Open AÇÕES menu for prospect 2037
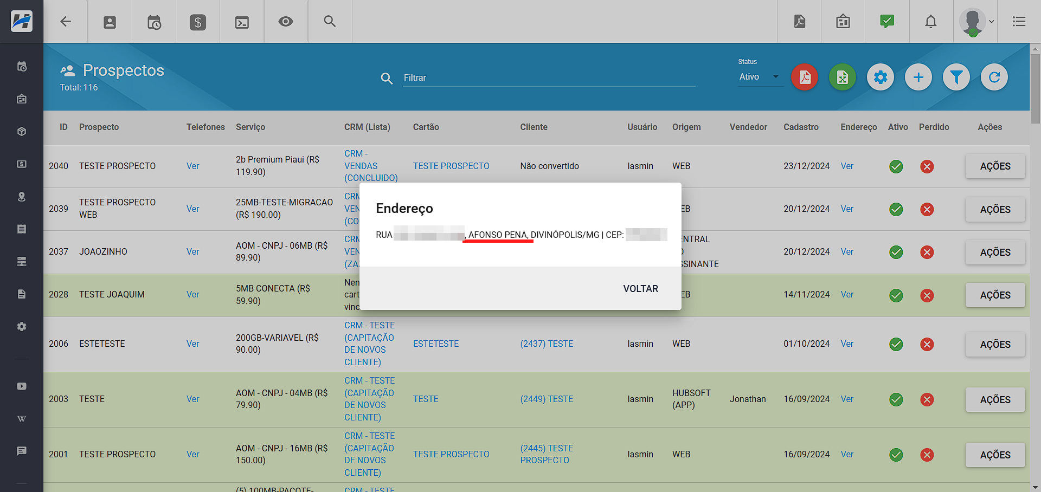Viewport: 1041px width, 492px height. click(x=995, y=252)
